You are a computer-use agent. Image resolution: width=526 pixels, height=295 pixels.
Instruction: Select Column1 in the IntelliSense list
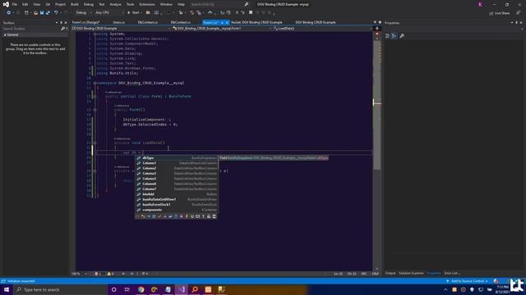tap(177, 163)
